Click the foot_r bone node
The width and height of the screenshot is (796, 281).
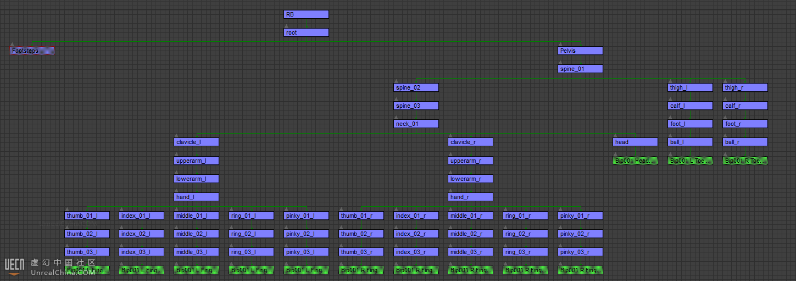coord(745,124)
